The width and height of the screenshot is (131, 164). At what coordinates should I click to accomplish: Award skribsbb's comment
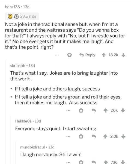click(x=81, y=110)
